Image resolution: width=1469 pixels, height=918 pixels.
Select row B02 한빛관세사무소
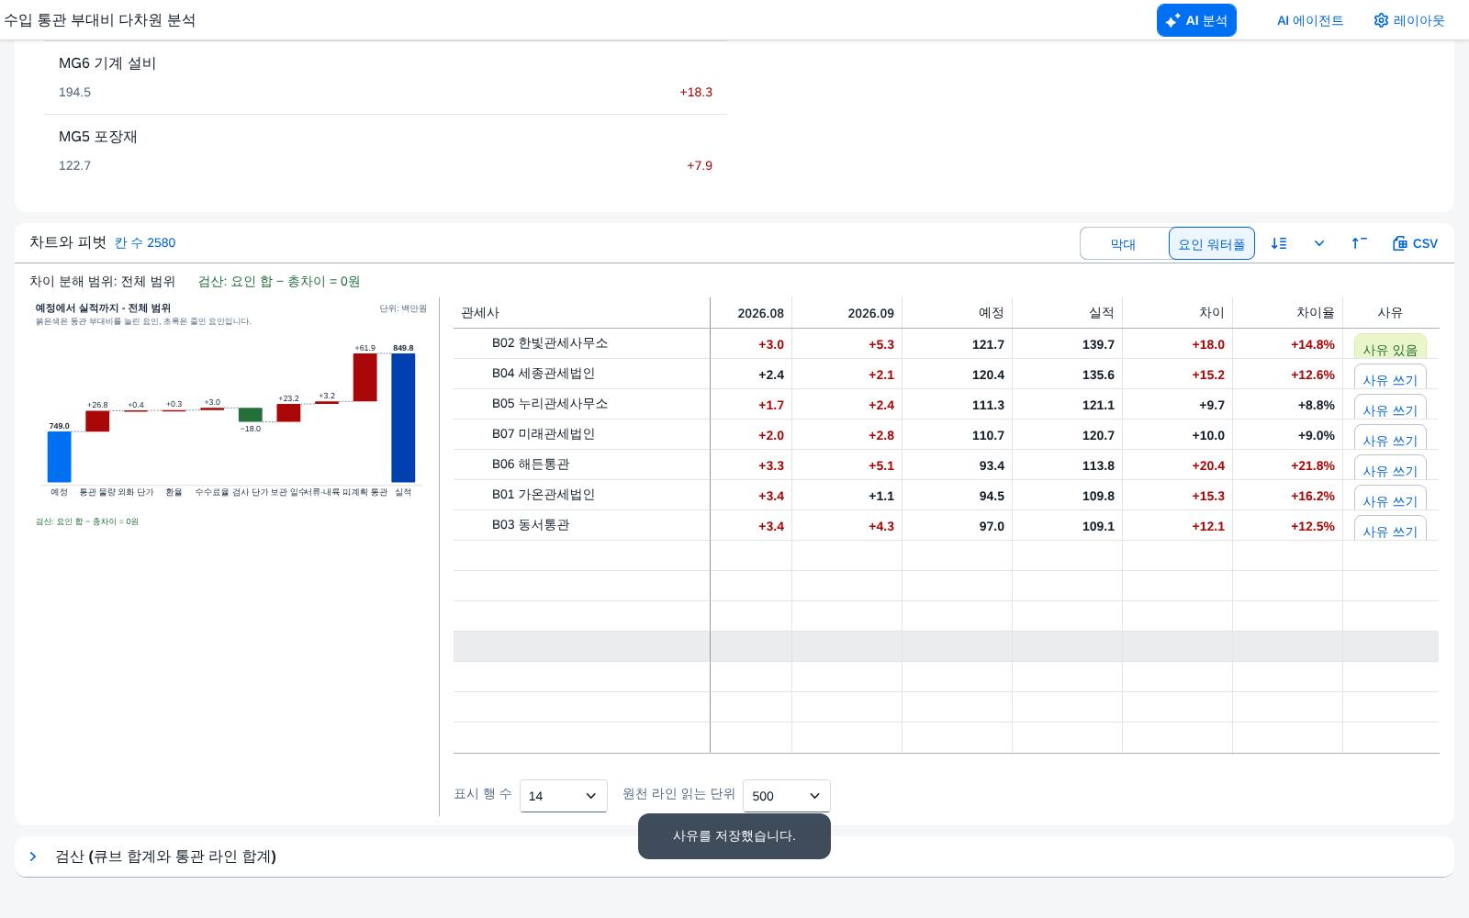pos(946,343)
